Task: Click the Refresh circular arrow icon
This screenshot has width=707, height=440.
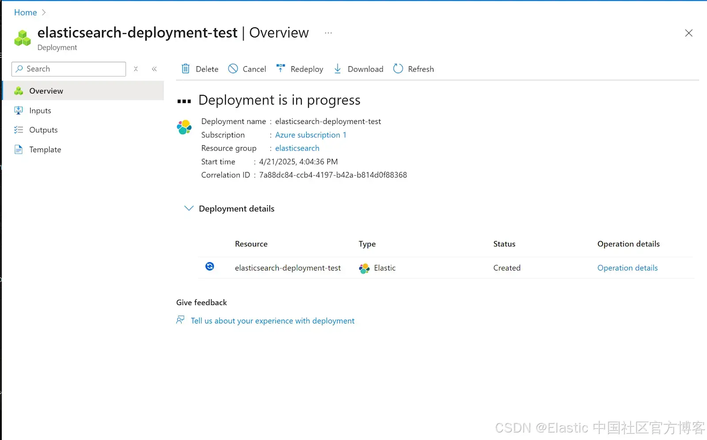Action: tap(398, 69)
